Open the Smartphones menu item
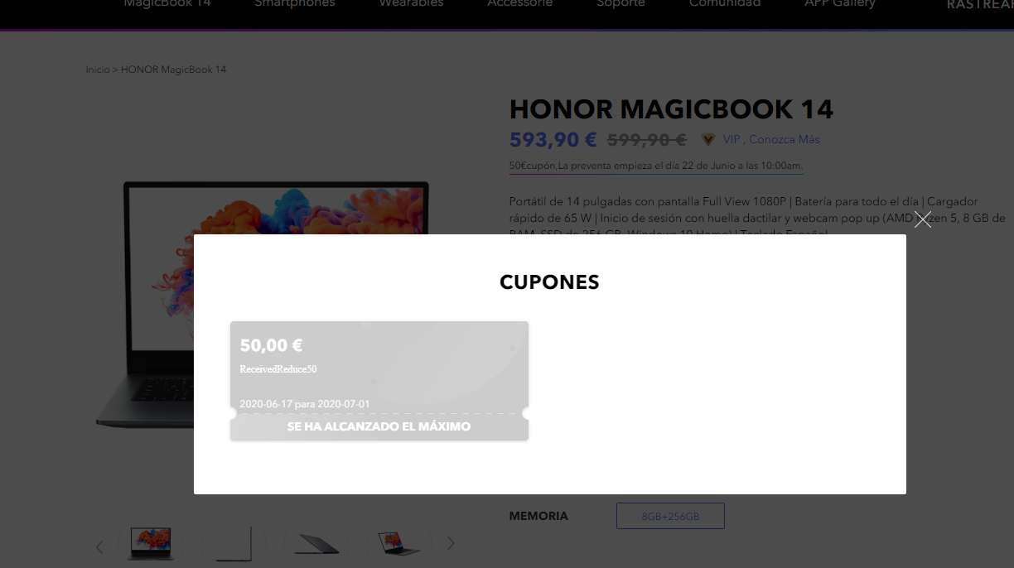 pyautogui.click(x=295, y=4)
